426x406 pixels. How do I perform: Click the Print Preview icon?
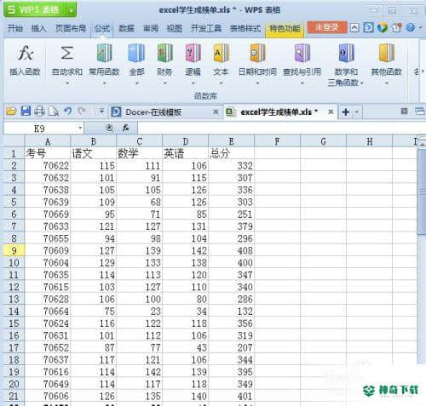[x=54, y=112]
